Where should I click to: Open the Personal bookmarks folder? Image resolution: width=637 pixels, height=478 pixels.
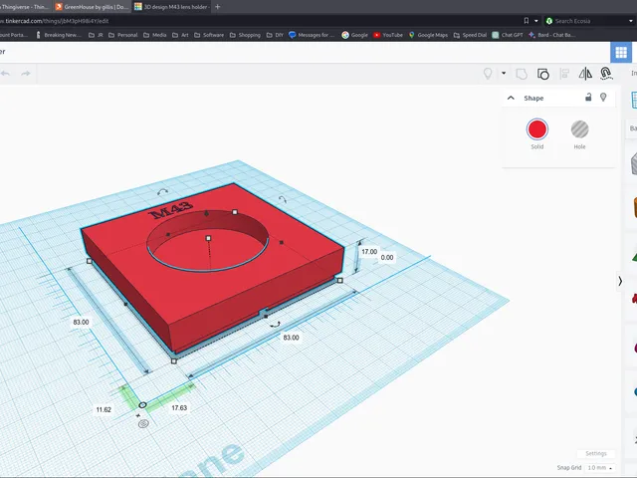point(123,35)
